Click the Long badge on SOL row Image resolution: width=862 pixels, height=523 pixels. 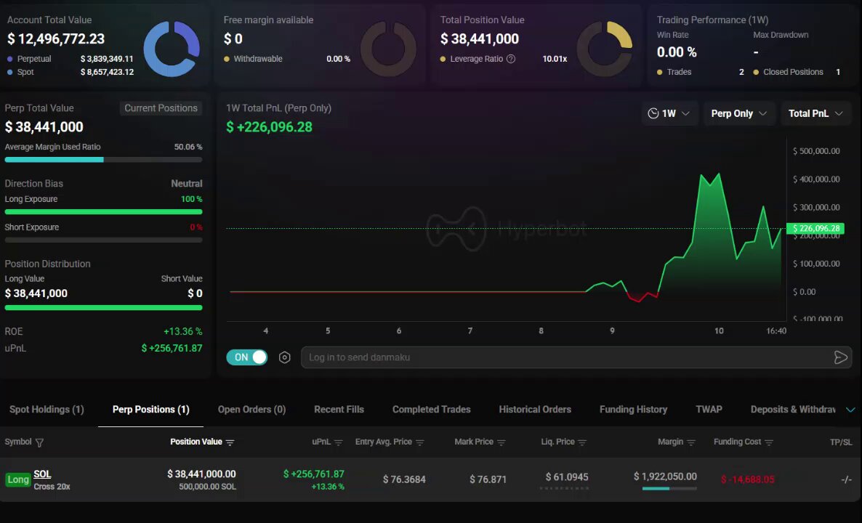pos(17,479)
